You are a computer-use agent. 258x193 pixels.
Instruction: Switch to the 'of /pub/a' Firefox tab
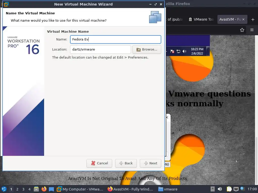tap(175, 19)
